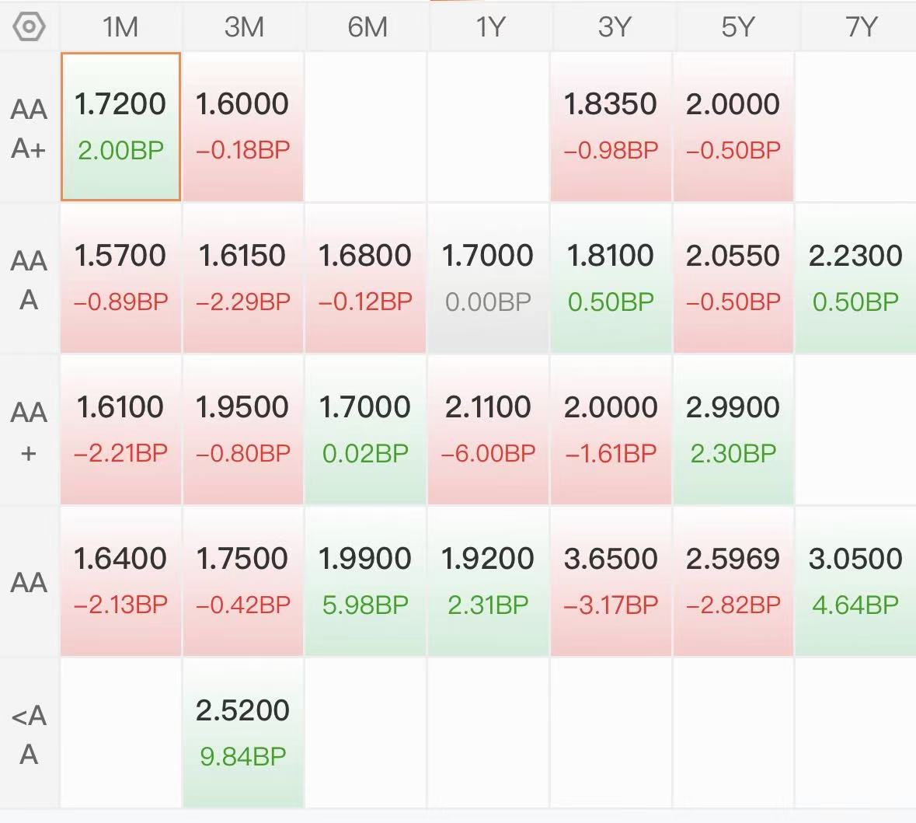Select the 5Y column header
Screen dimensions: 916x823
737,27
